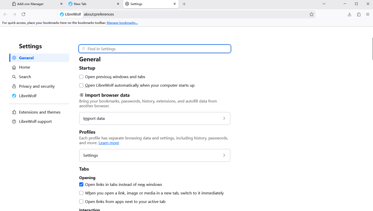
Task: Select the Settings browser tab
Action: pos(151,4)
